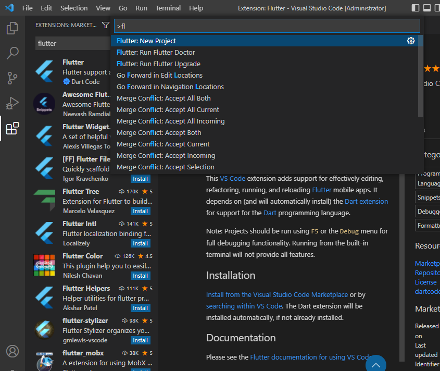Select the flutter-stylizer extension icon
Screen dimensions: 440x371
pyautogui.click(x=44, y=330)
